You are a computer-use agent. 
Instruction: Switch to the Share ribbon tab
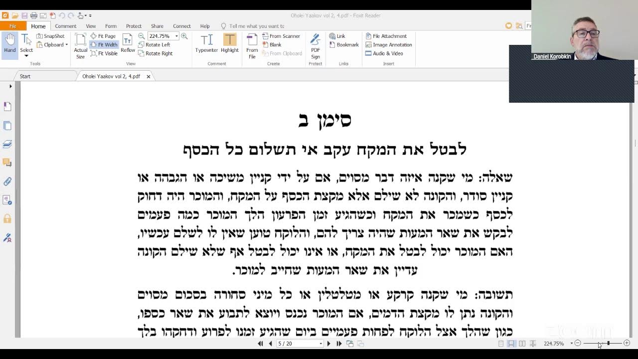[157, 26]
